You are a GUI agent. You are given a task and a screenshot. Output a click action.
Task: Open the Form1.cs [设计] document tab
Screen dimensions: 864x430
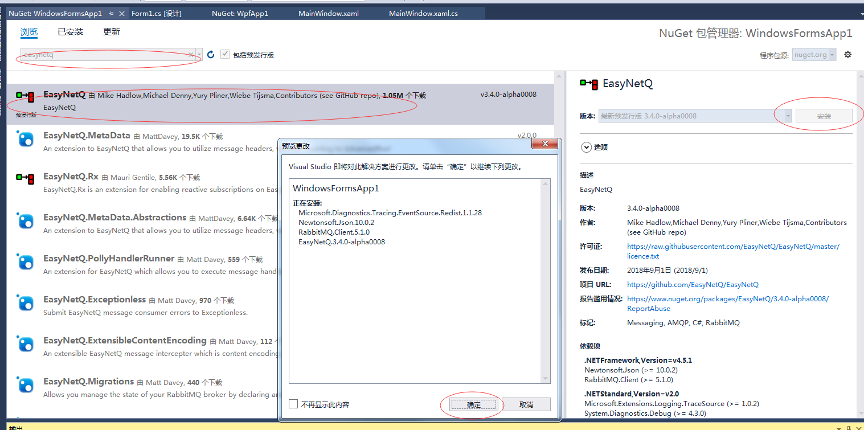tap(157, 13)
